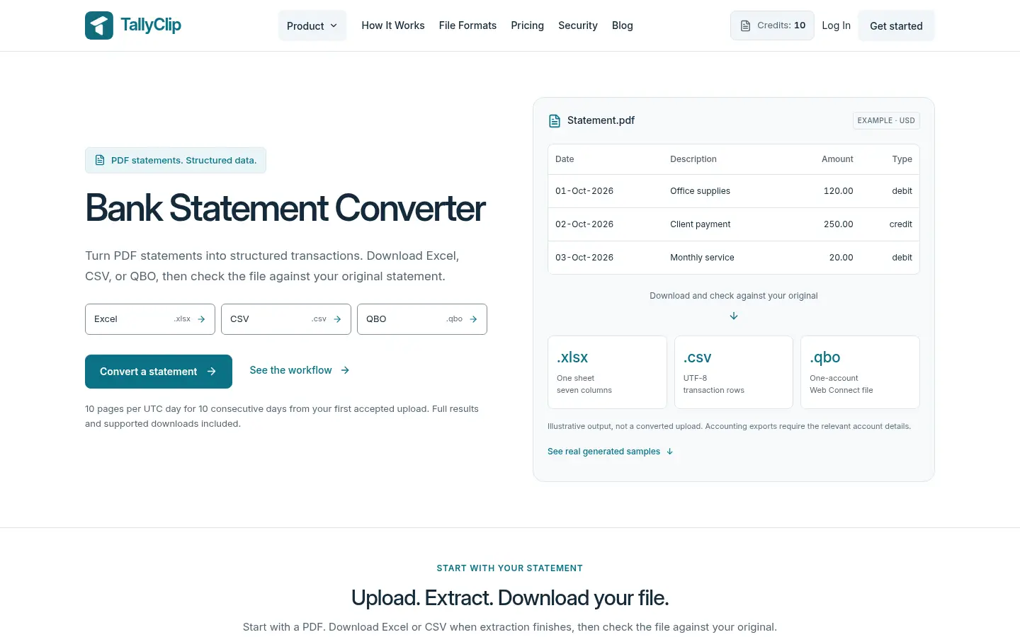The image size is (1020, 637).
Task: Click the Credits: 10 indicator
Action: pyautogui.click(x=772, y=25)
